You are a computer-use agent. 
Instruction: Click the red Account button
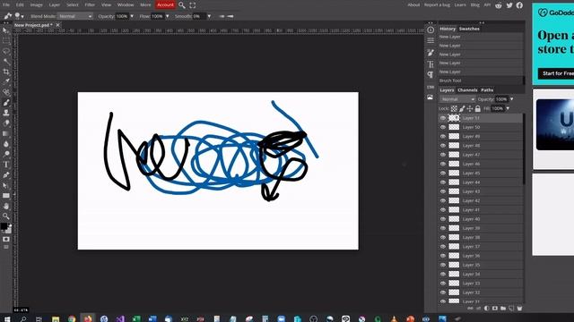point(165,5)
